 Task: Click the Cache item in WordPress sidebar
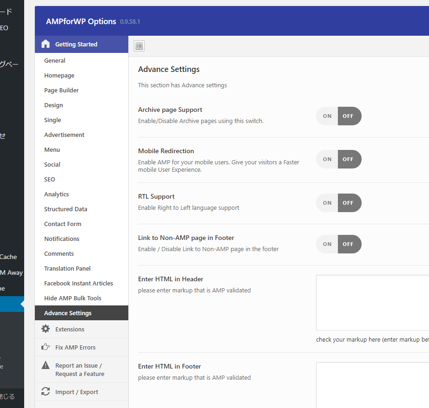coord(12,257)
